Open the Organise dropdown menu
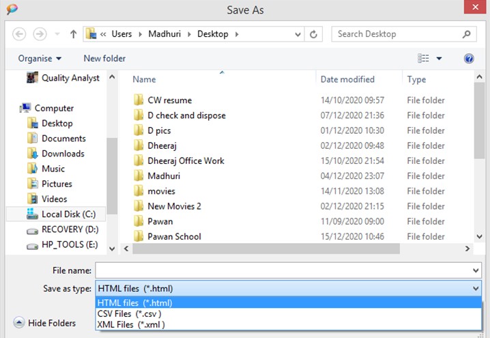 40,59
